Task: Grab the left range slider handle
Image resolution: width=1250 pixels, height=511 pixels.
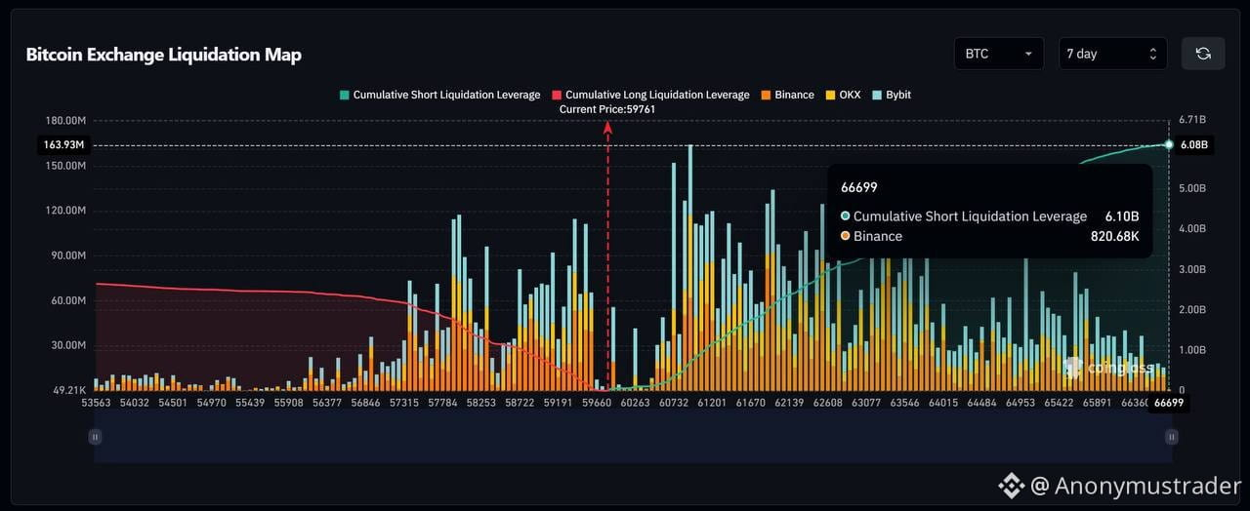Action: pyautogui.click(x=95, y=438)
